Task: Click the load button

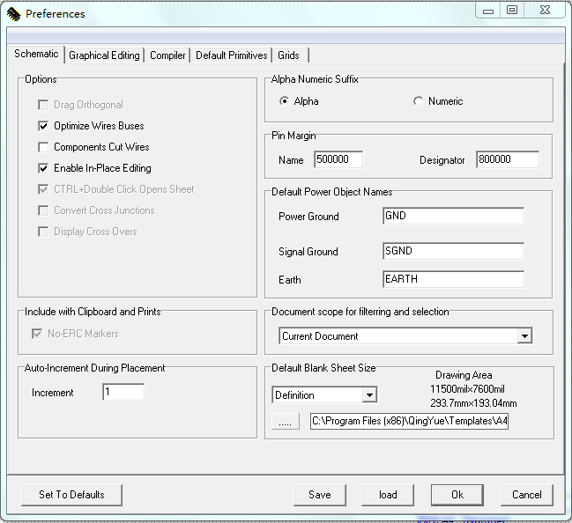Action: tap(388, 495)
